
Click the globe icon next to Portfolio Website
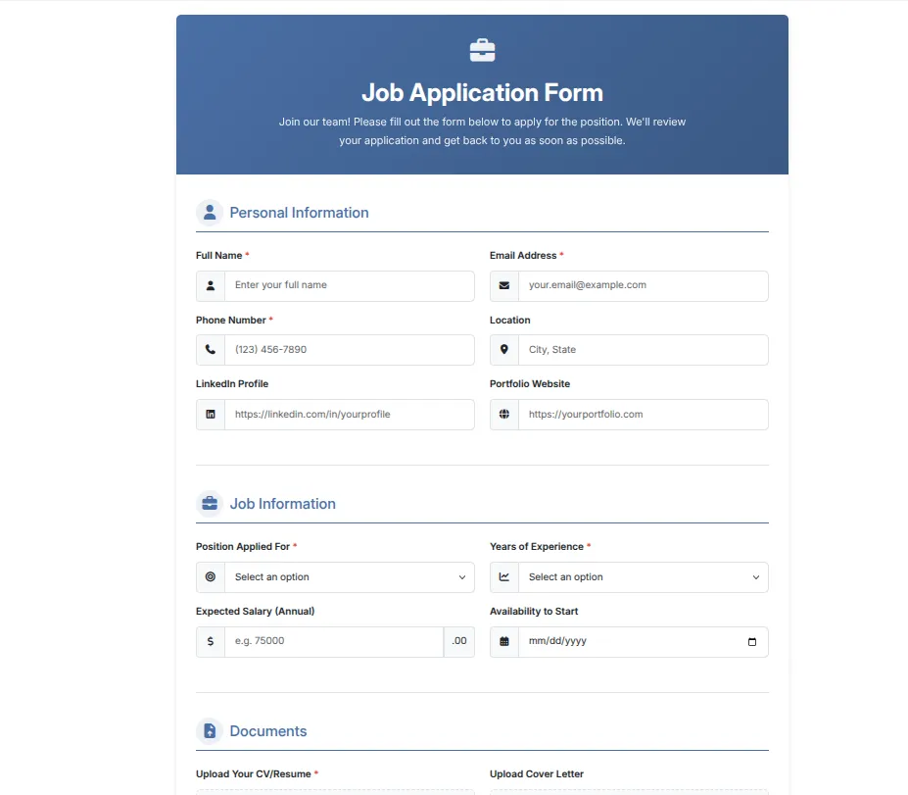503,414
